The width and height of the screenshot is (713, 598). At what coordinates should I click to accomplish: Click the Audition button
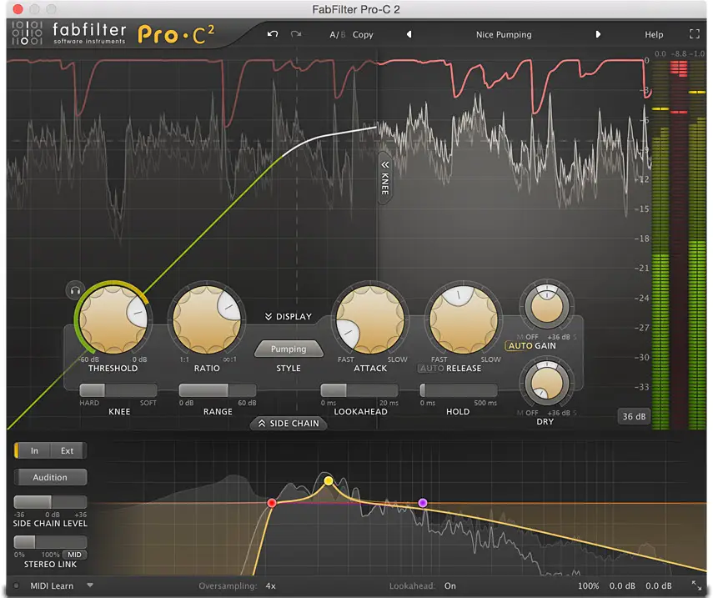(50, 478)
